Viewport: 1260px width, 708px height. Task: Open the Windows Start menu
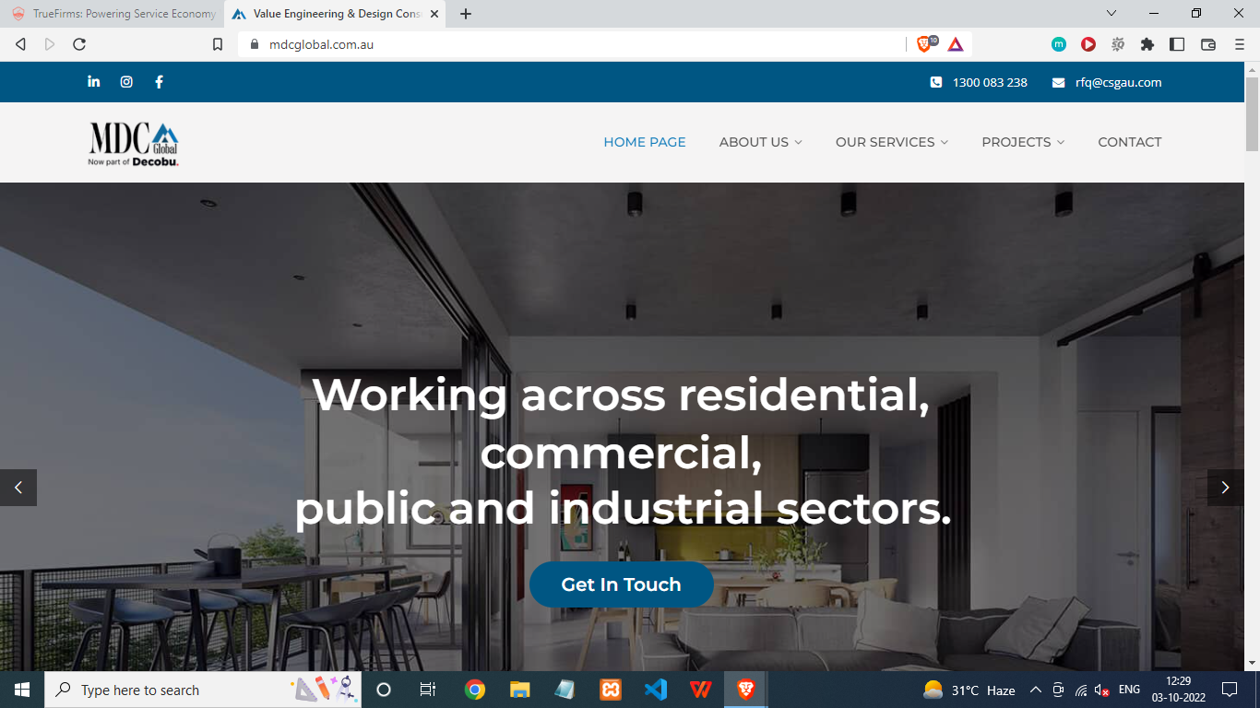pyautogui.click(x=22, y=690)
